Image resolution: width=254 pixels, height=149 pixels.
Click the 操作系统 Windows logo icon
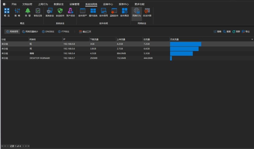(x=93, y=12)
